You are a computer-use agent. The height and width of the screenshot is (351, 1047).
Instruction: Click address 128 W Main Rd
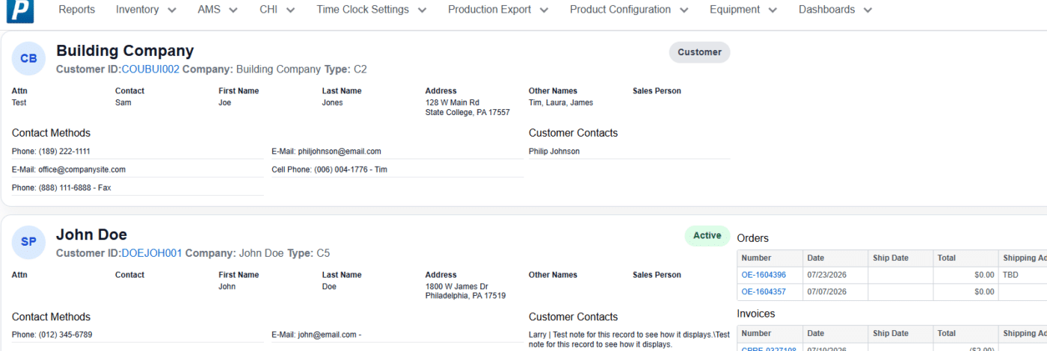[x=452, y=102]
